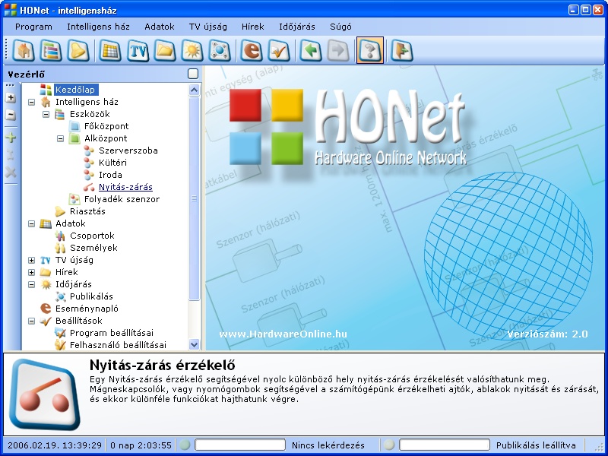608x456 pixels.
Task: Open the Hírek menu
Action: point(252,27)
